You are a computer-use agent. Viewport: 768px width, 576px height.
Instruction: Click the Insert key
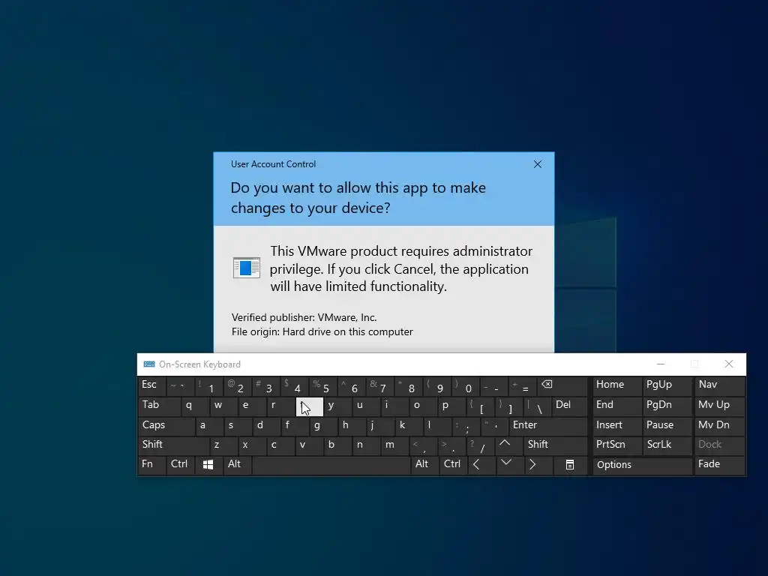click(x=616, y=426)
